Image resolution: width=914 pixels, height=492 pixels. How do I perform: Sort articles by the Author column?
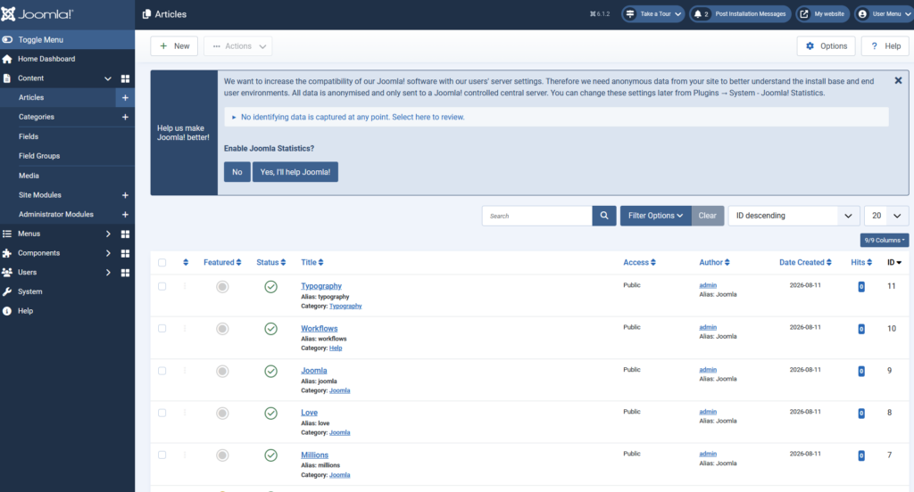click(715, 263)
